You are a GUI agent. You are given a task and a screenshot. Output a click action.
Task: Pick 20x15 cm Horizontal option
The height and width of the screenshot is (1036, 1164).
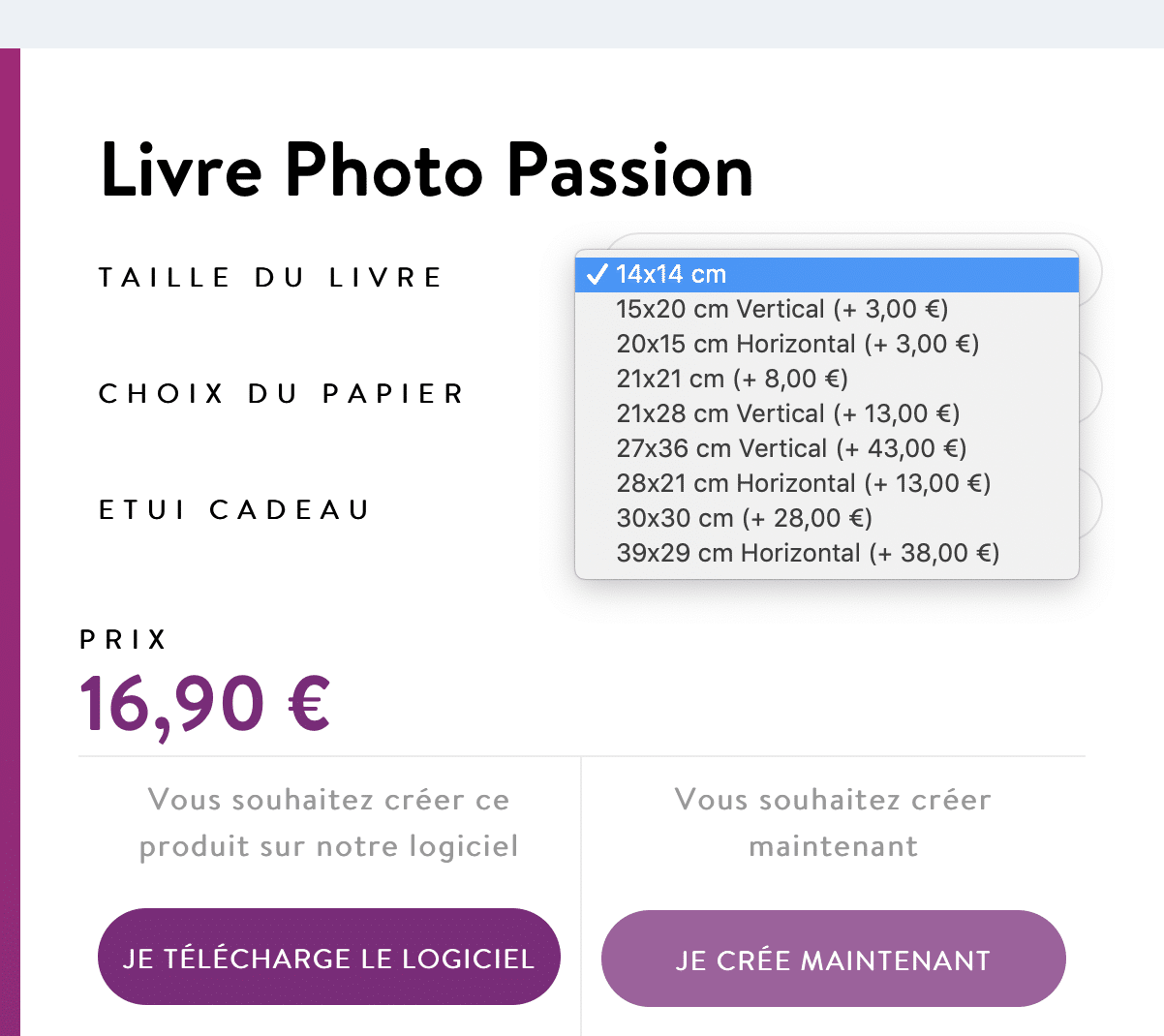pyautogui.click(x=797, y=344)
